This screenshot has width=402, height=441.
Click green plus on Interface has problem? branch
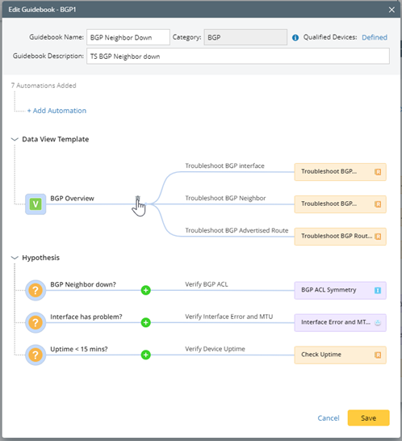pos(145,322)
